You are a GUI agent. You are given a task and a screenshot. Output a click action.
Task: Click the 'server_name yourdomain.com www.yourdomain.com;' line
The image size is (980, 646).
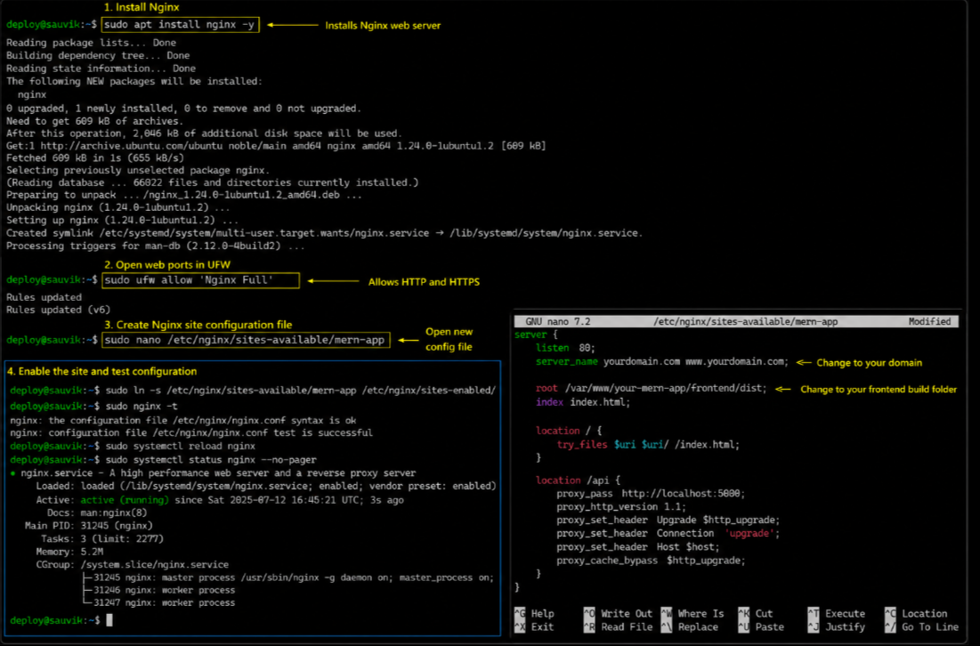pos(662,362)
